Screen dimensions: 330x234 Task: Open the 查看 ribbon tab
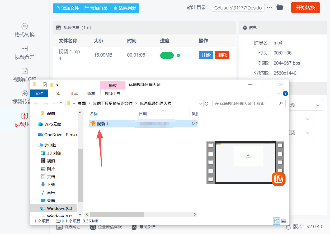click(x=91, y=93)
